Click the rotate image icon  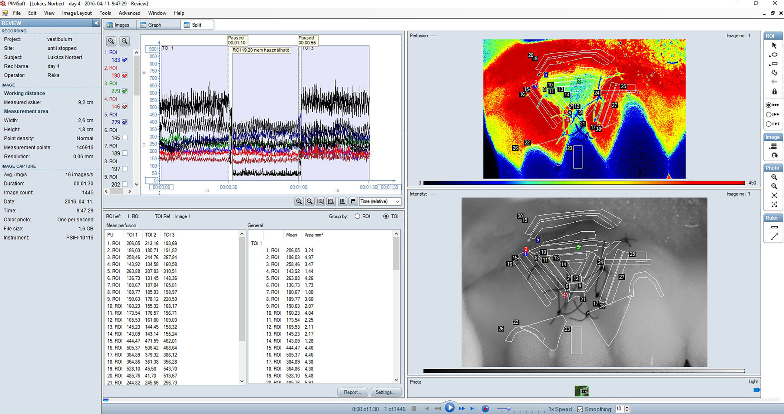click(x=774, y=156)
